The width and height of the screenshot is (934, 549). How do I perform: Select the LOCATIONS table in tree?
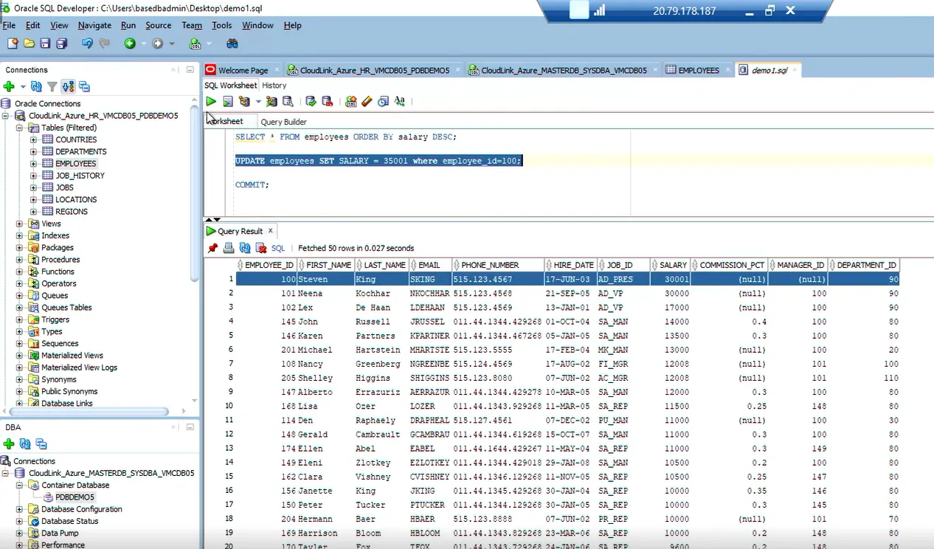click(76, 199)
